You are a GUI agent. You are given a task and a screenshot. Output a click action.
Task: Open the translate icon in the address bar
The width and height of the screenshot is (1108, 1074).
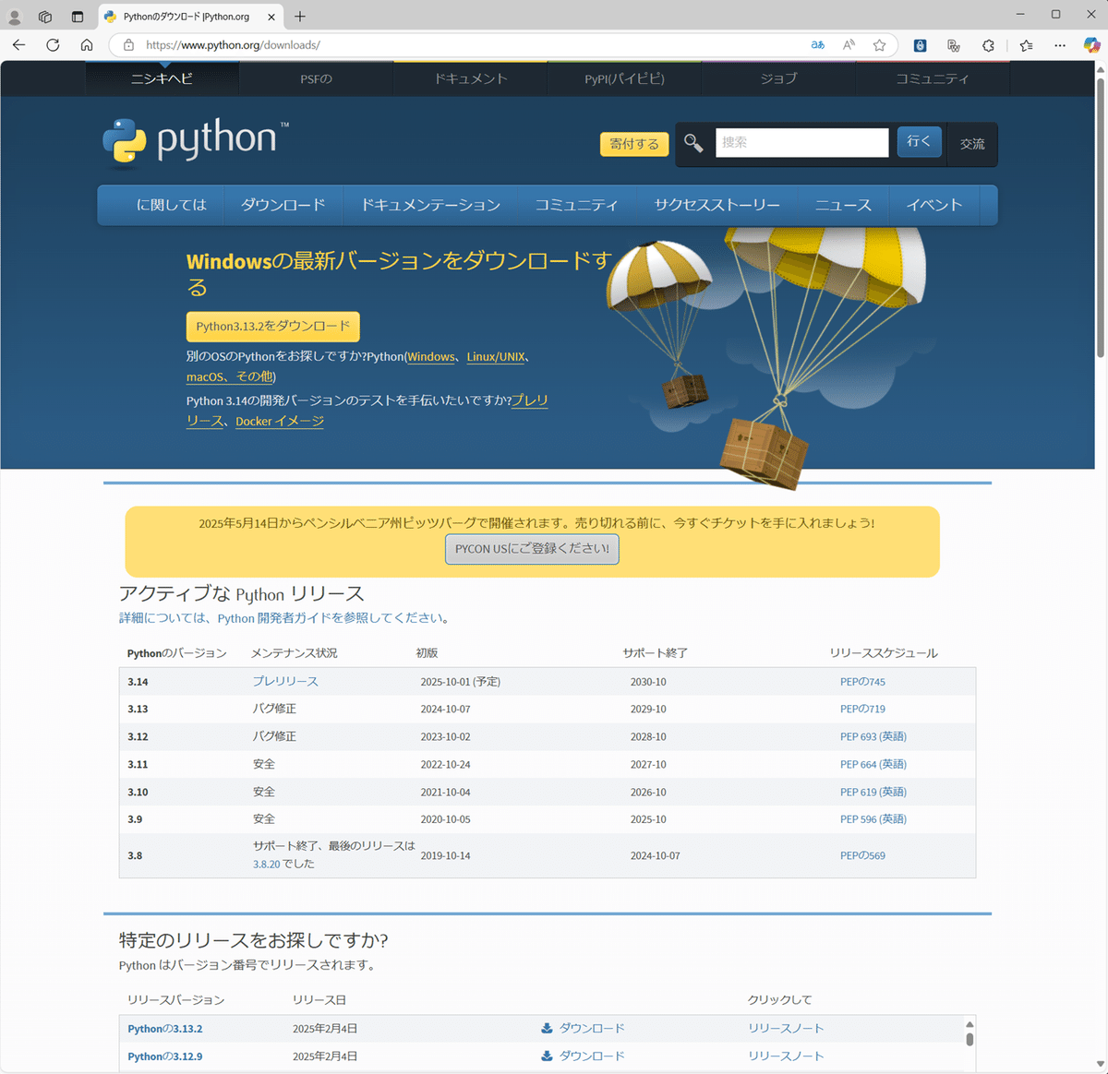click(x=817, y=44)
